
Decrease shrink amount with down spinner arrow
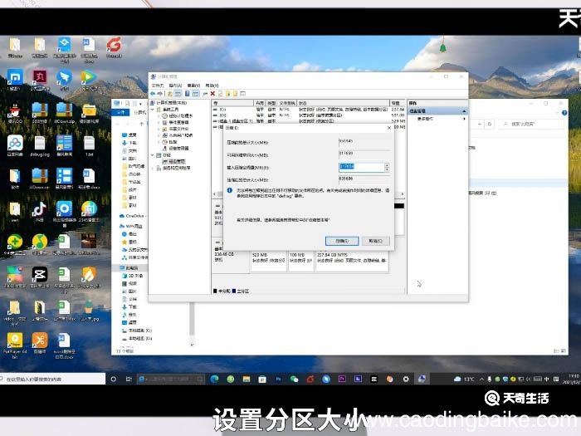tap(387, 169)
